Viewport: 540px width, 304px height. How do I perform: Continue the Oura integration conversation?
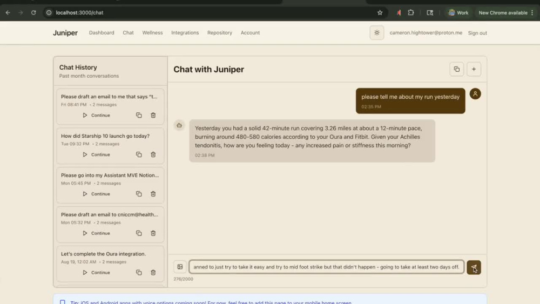point(96,272)
